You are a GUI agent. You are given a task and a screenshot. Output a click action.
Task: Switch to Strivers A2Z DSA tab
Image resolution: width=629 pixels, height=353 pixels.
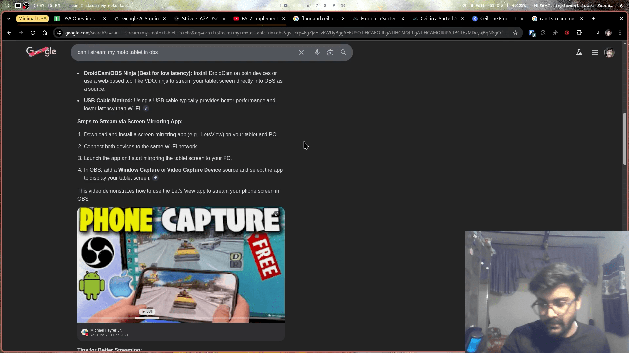click(199, 19)
